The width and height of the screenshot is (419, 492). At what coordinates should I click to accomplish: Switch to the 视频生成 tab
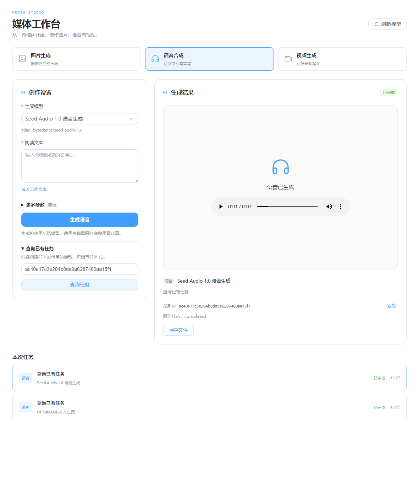coord(342,59)
